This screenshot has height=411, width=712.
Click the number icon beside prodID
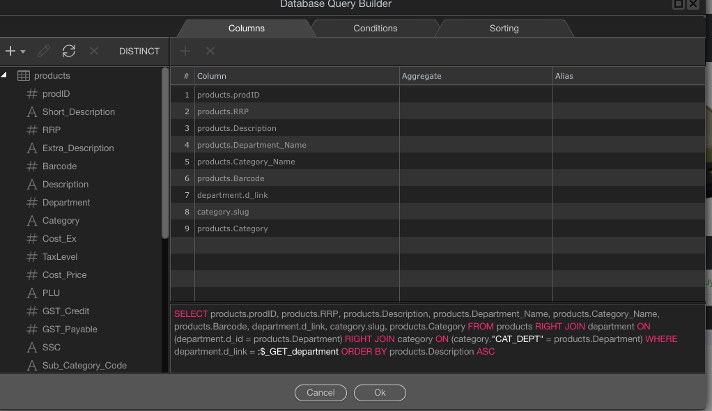pyautogui.click(x=31, y=94)
